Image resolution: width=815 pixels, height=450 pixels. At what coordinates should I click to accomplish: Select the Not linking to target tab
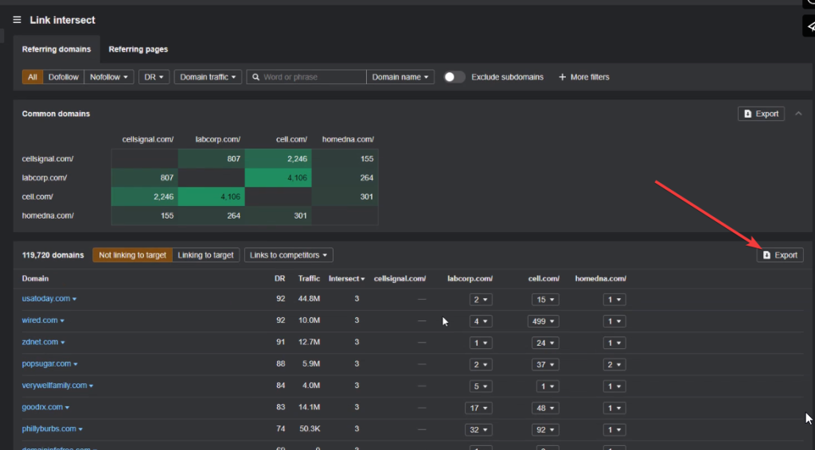pyautogui.click(x=133, y=255)
